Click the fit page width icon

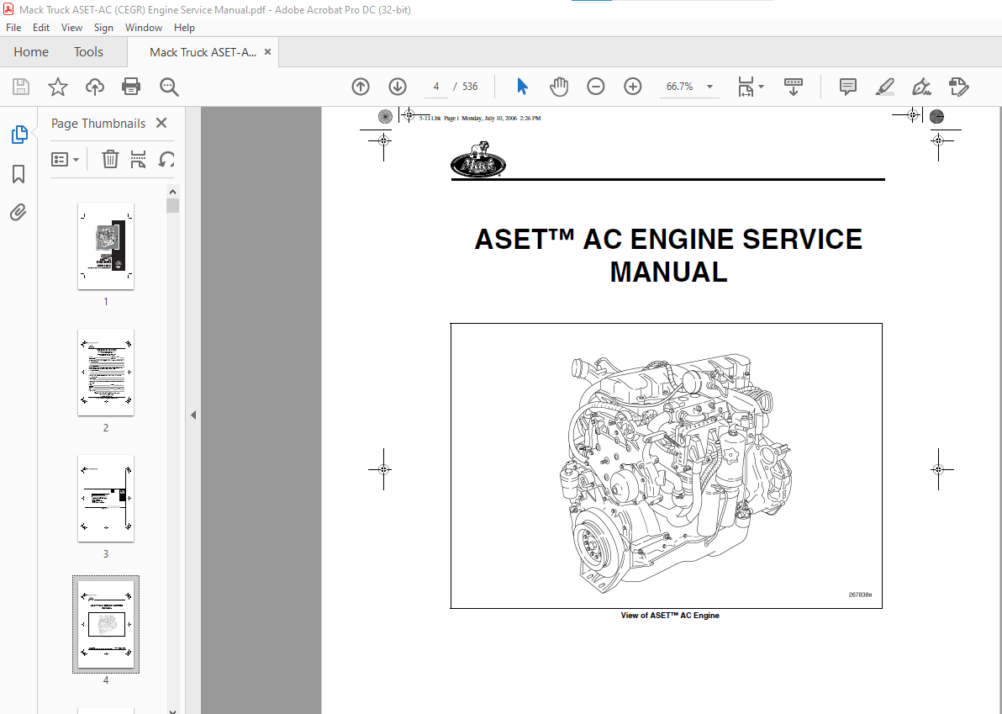(x=746, y=87)
